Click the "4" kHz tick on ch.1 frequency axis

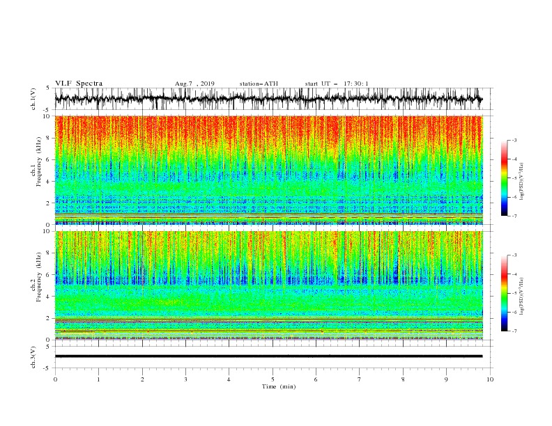(x=49, y=182)
